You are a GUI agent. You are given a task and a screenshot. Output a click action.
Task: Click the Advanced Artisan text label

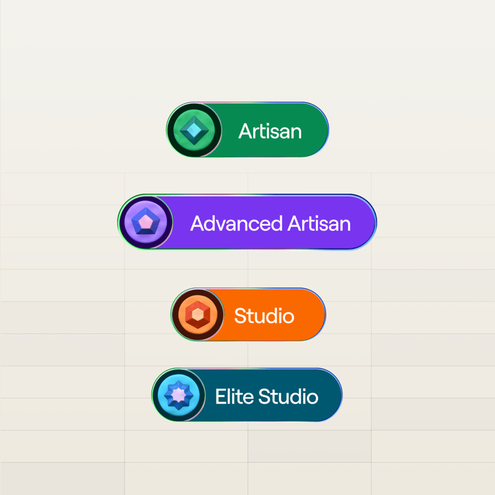click(271, 224)
